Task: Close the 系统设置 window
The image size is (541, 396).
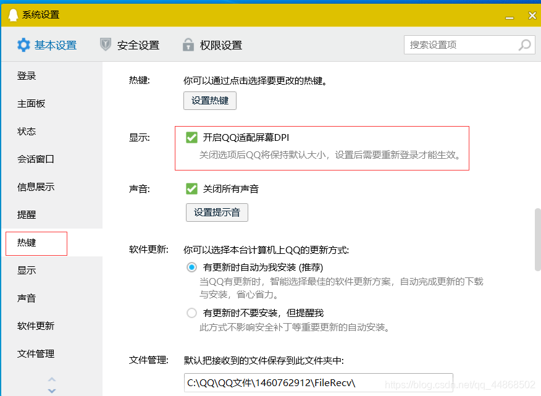Action: (x=532, y=15)
